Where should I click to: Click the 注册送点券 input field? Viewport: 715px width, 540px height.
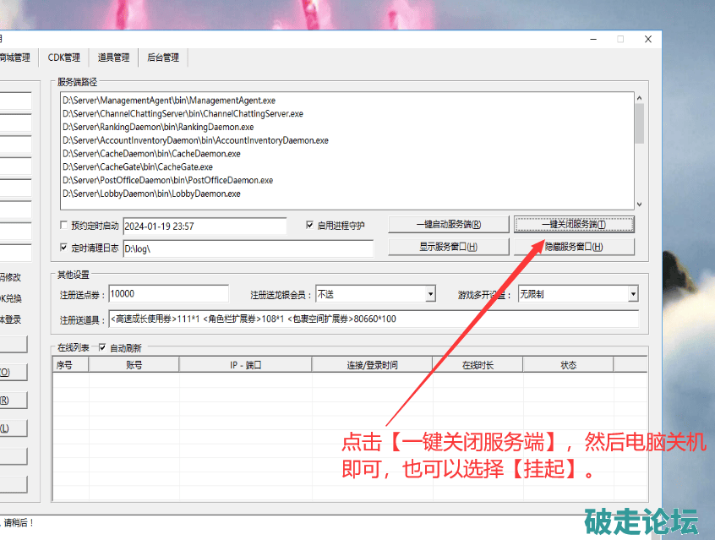167,294
